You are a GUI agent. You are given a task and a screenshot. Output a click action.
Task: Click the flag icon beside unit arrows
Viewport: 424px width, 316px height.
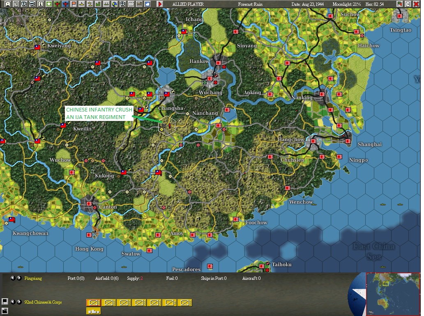(5, 301)
